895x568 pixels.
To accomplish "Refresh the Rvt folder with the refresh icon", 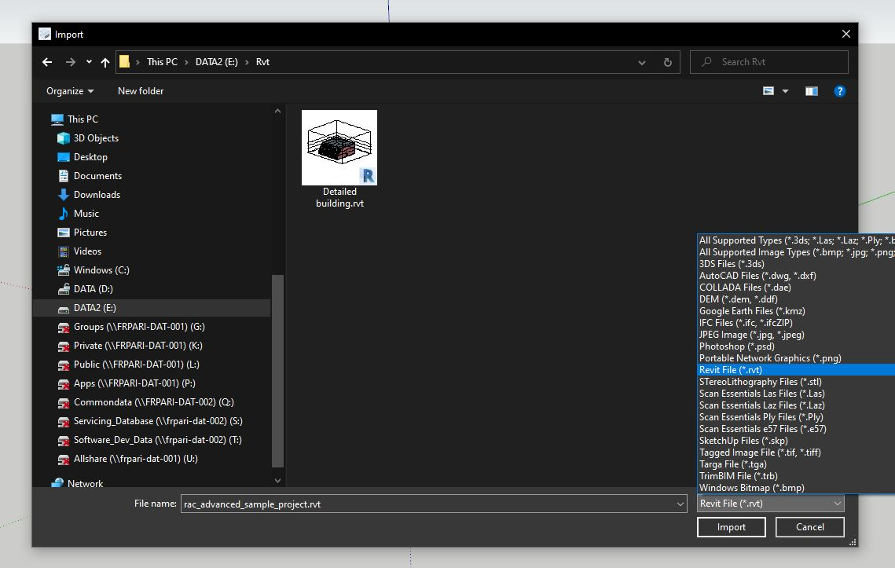I will coord(667,62).
